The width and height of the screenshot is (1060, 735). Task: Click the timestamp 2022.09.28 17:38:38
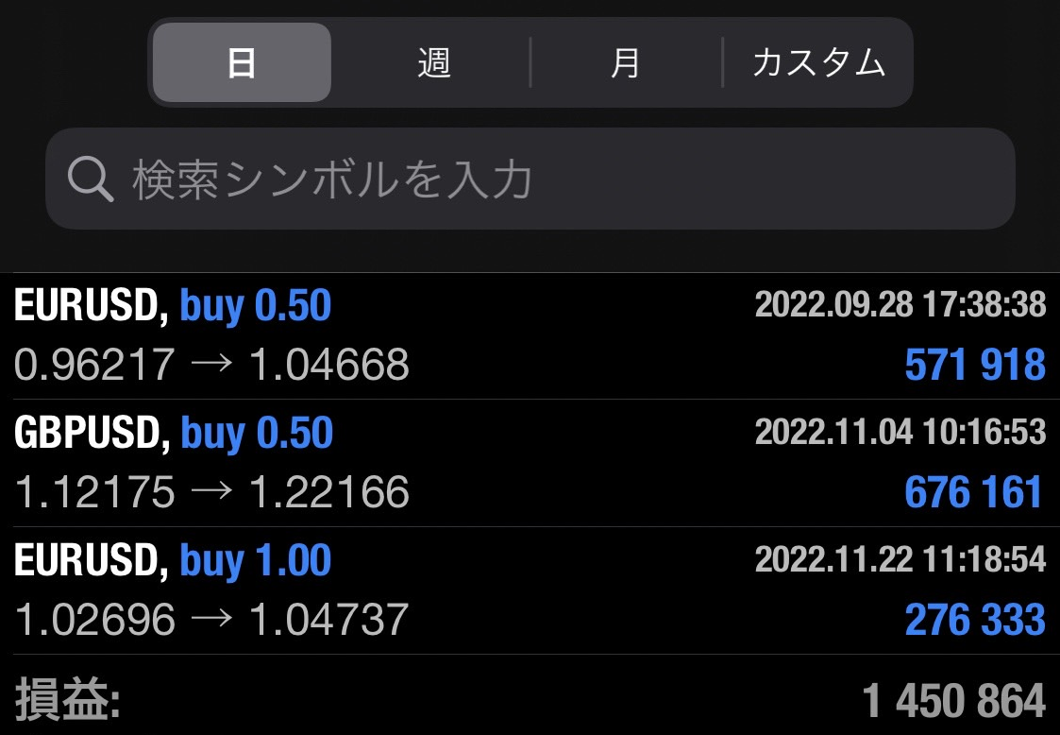click(x=900, y=304)
